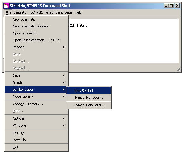Expand the Windows submenu
Image resolution: width=193 pixels, height=155 pixels.
point(36,125)
